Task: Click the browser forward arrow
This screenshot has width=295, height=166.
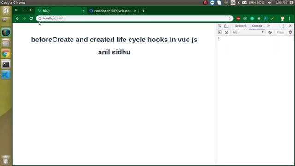Action: (24, 18)
